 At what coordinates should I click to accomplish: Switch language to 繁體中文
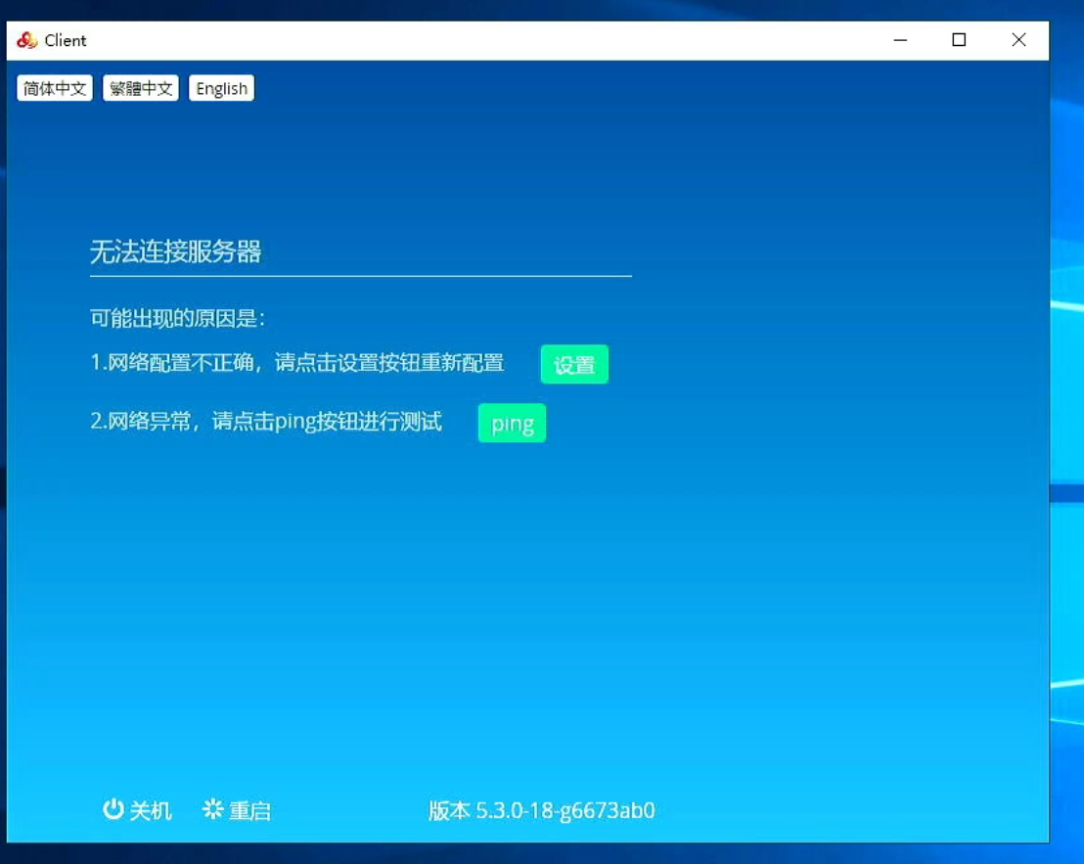pyautogui.click(x=141, y=89)
